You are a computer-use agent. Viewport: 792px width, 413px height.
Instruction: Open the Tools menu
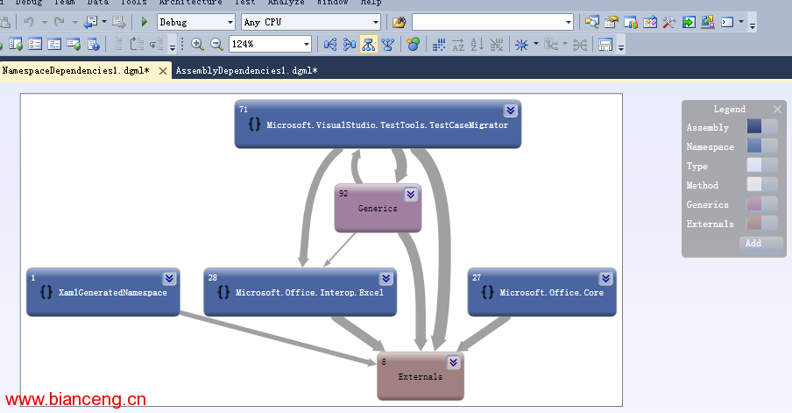[x=133, y=3]
